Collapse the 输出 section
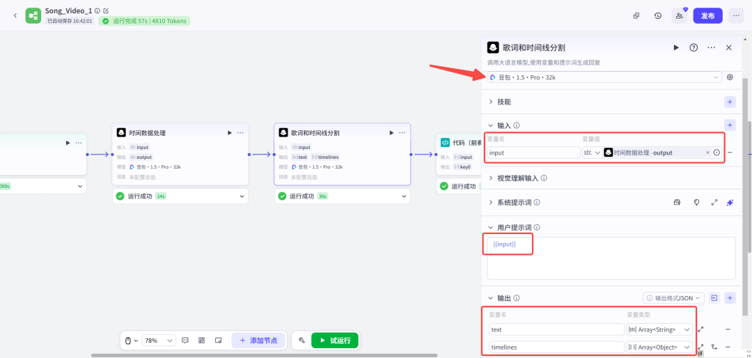This screenshot has height=358, width=752. pos(491,298)
